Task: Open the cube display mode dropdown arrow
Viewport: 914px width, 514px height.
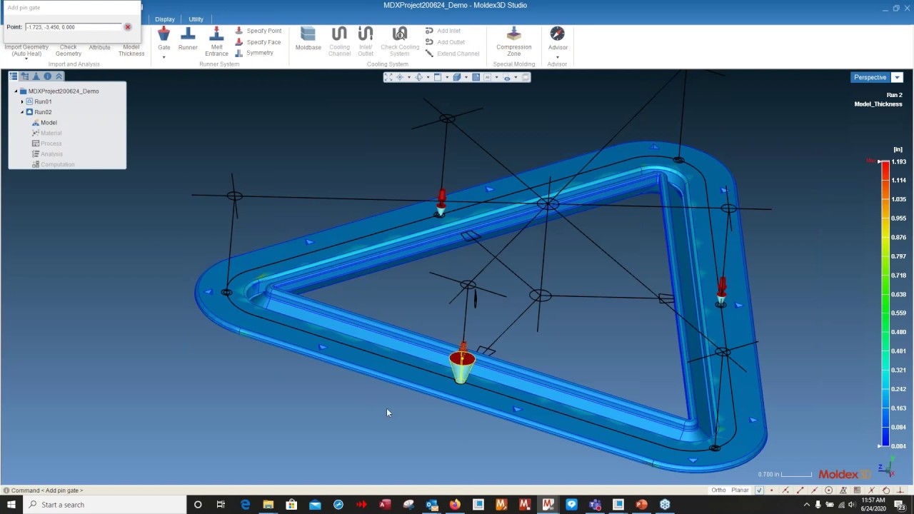Action: point(466,77)
